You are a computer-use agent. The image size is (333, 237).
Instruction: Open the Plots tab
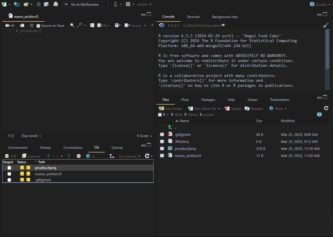[185, 100]
